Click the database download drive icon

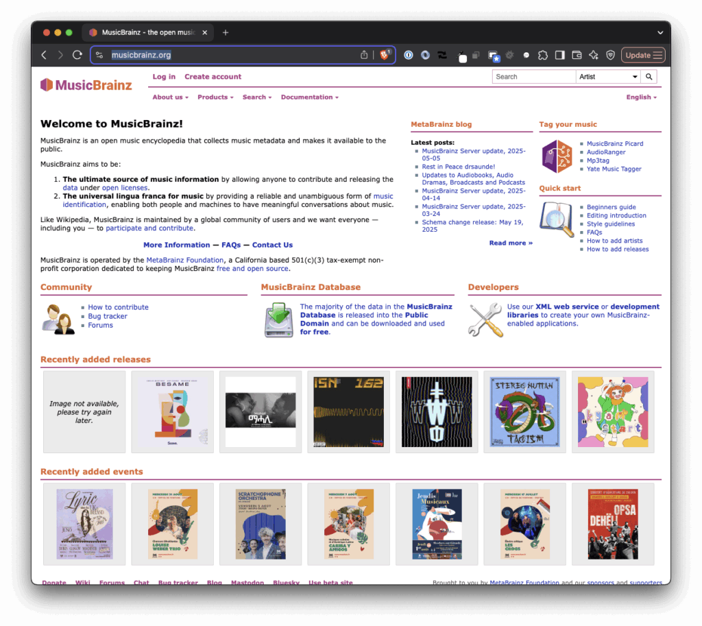click(278, 320)
